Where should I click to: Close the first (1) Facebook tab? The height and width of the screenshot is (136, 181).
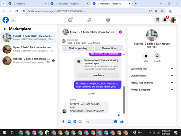click(x=45, y=4)
